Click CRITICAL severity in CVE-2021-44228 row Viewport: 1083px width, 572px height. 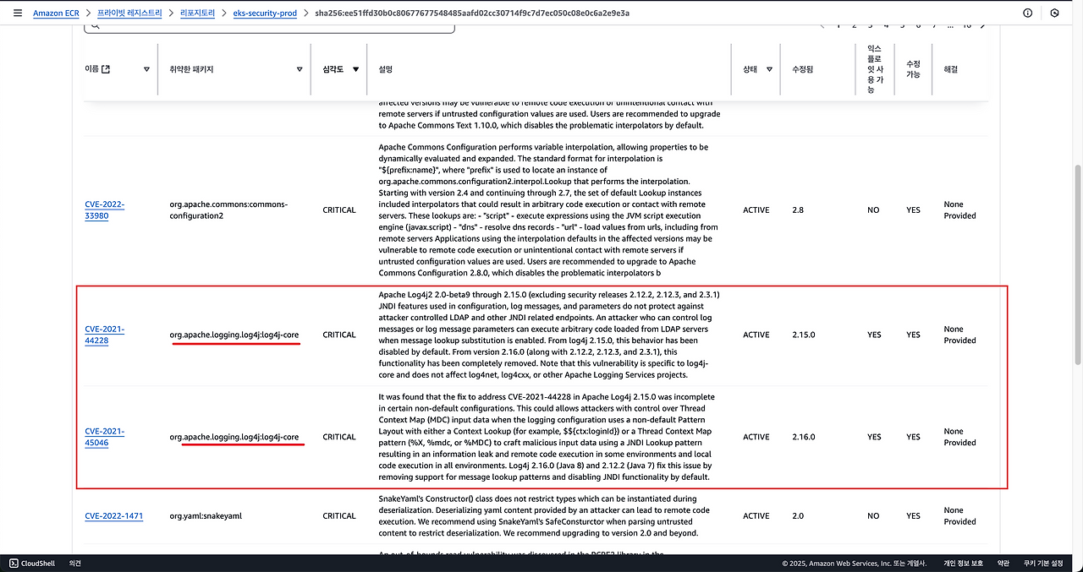[x=339, y=335]
